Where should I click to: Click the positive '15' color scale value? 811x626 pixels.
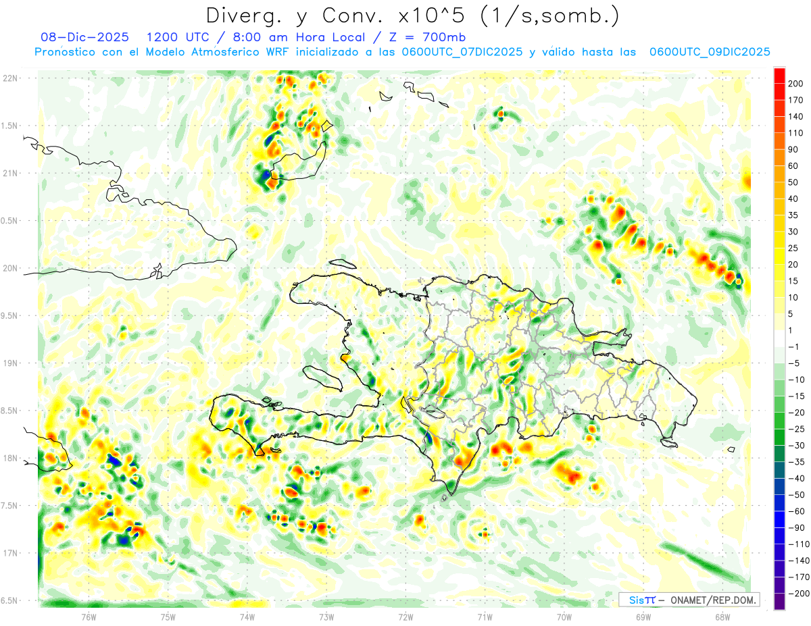[x=794, y=281]
